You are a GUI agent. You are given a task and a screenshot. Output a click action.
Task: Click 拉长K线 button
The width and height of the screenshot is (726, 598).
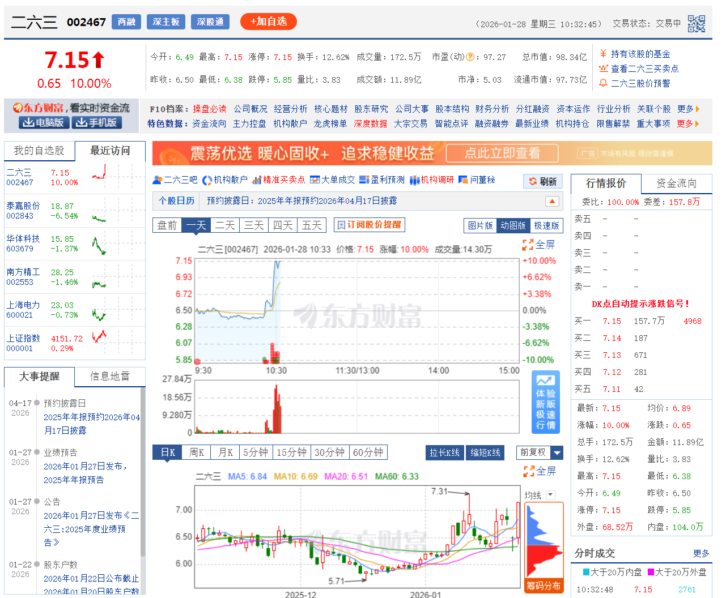[444, 452]
